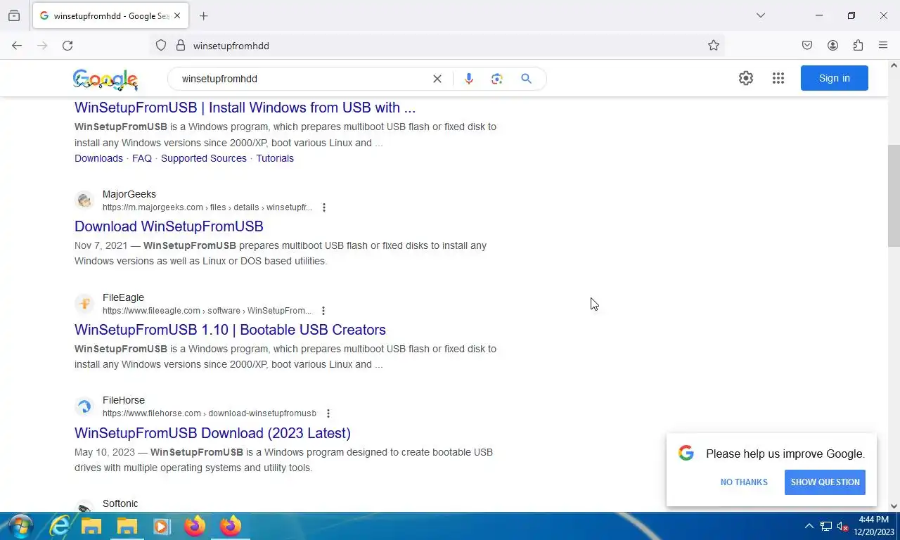Open the Windows Start menu
Image resolution: width=900 pixels, height=540 pixels.
[x=20, y=526]
